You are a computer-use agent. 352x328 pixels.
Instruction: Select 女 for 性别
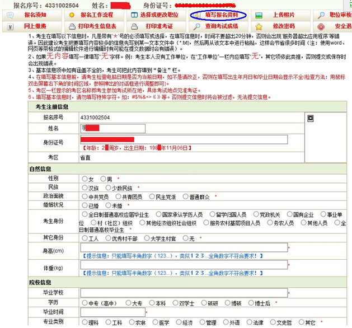[85, 179]
